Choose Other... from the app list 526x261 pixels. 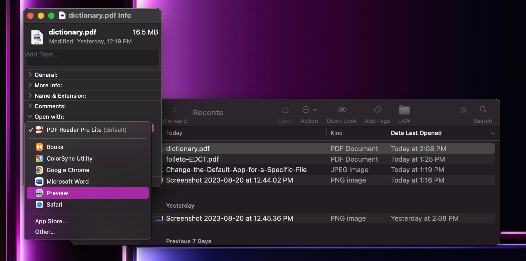[x=45, y=232]
